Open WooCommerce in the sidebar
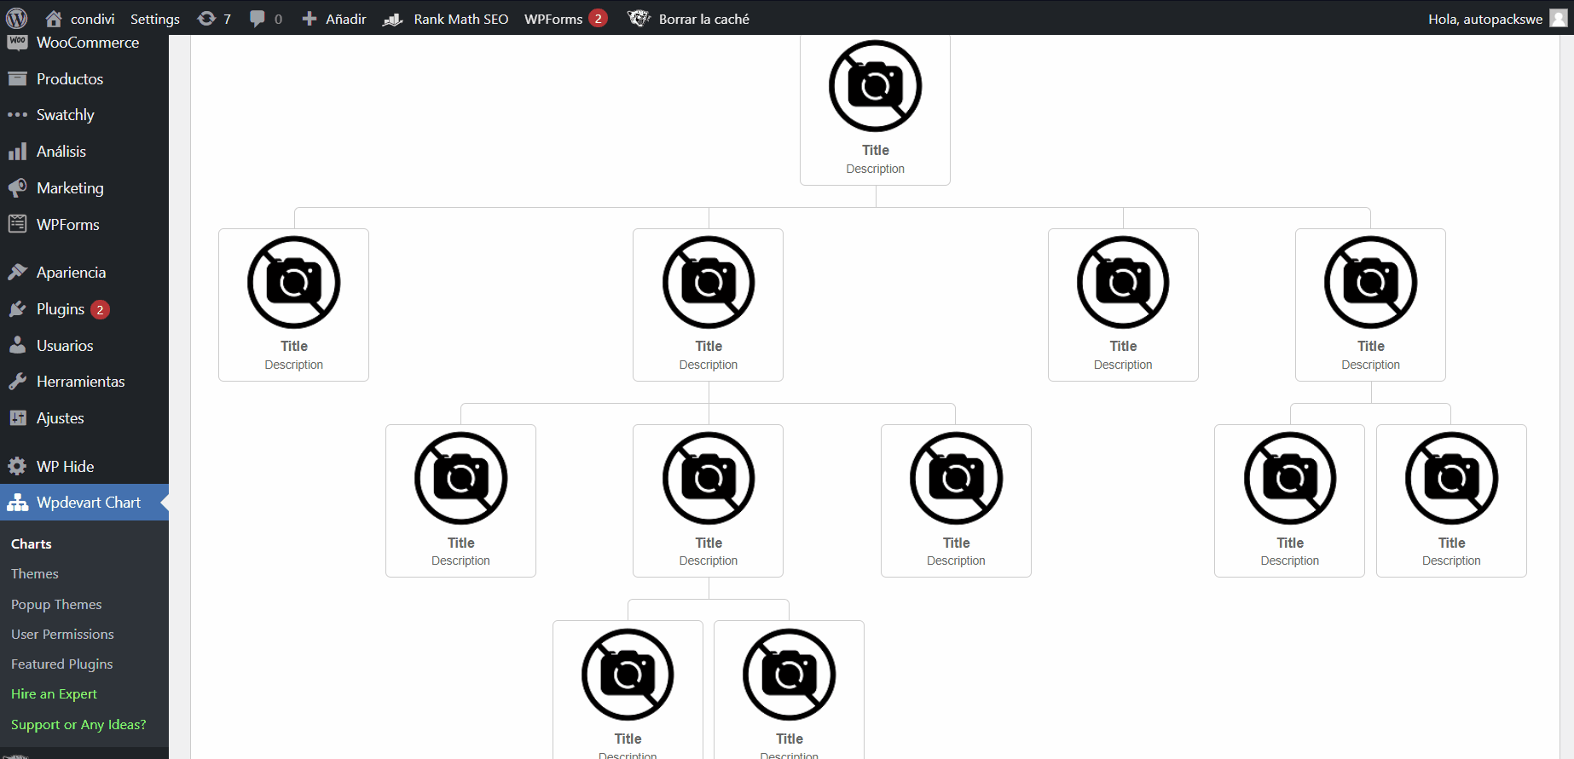1574x759 pixels. (x=87, y=43)
